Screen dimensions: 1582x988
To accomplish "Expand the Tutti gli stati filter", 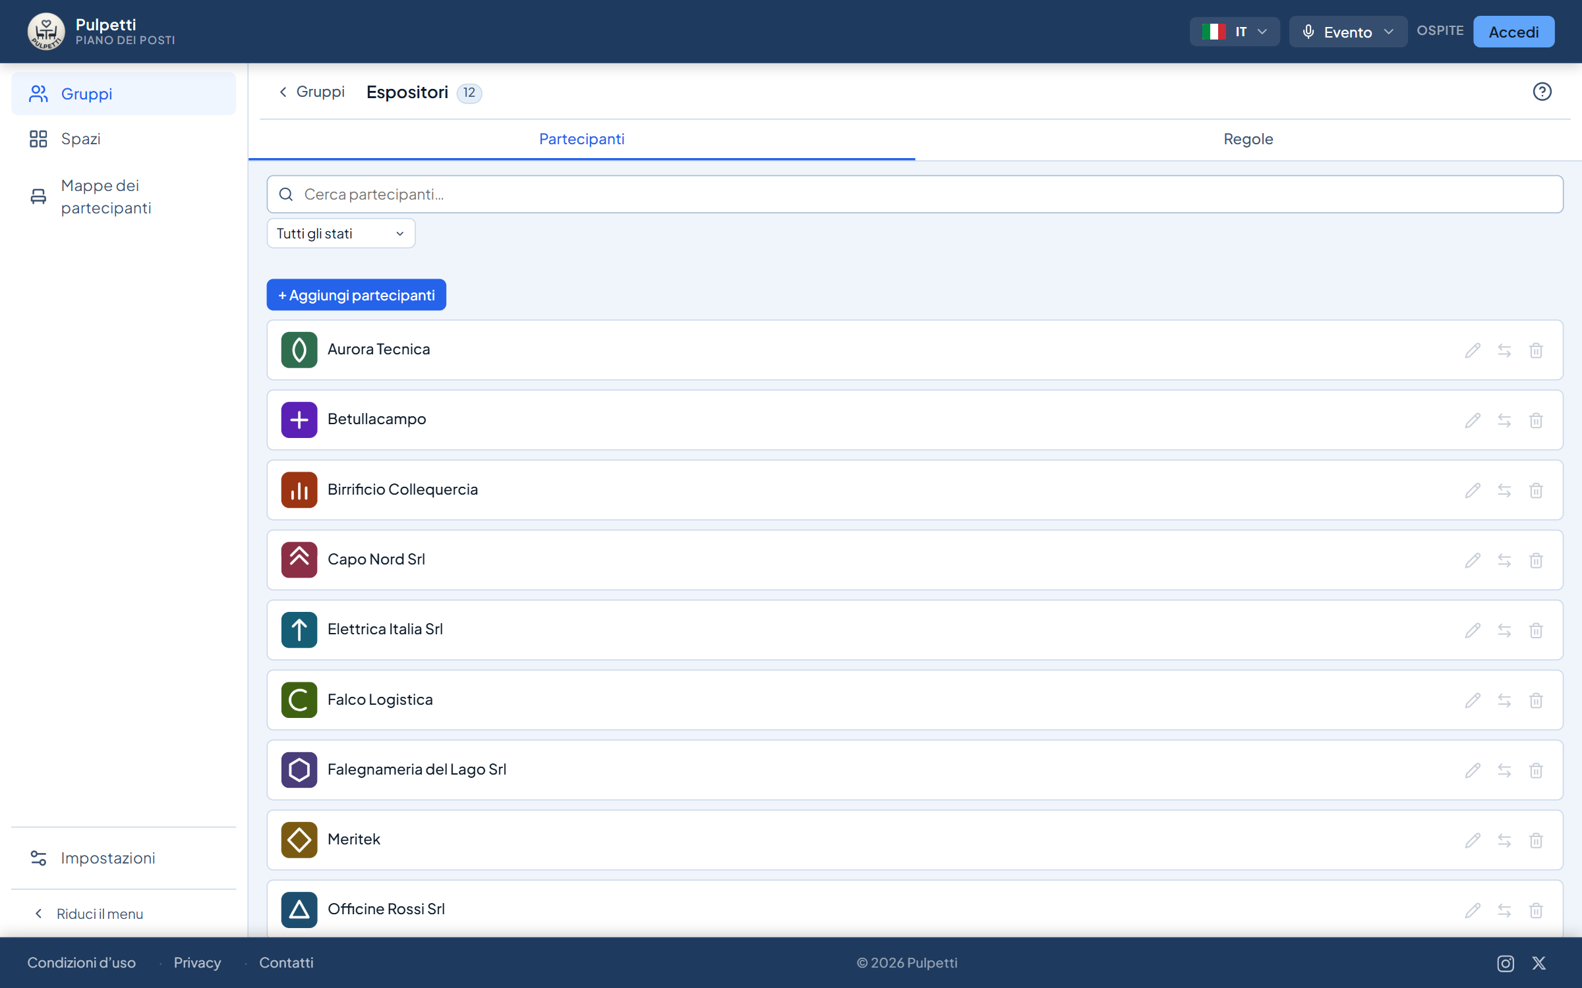I will [341, 234].
